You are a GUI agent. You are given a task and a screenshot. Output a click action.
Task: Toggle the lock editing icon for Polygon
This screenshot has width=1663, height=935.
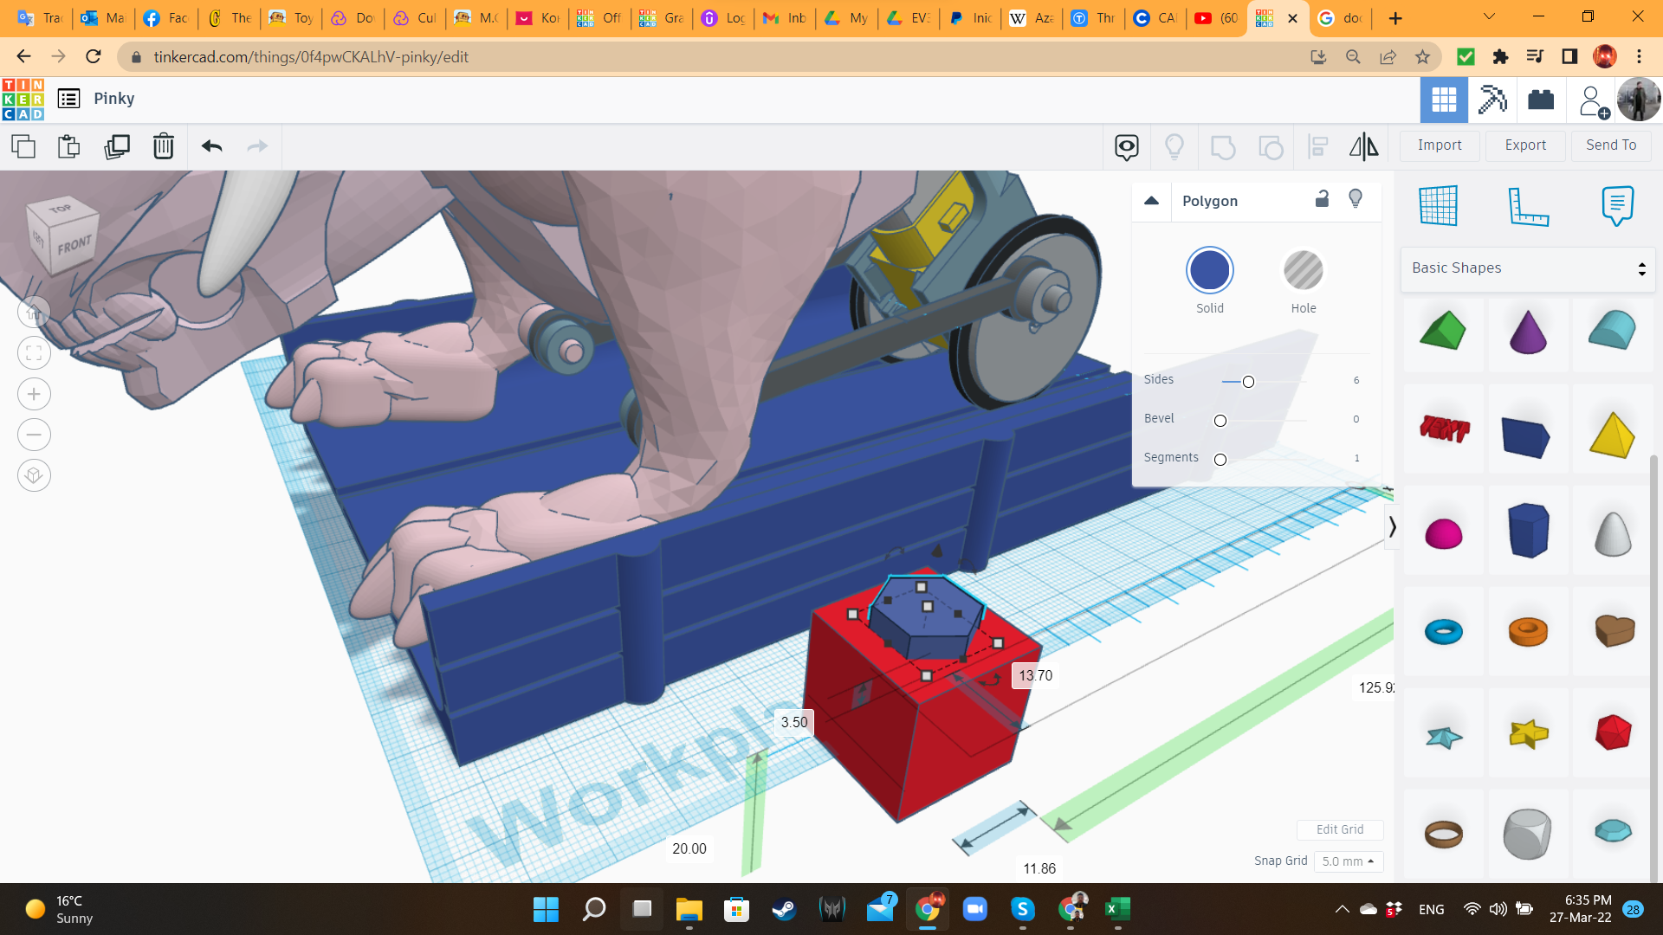pos(1322,199)
